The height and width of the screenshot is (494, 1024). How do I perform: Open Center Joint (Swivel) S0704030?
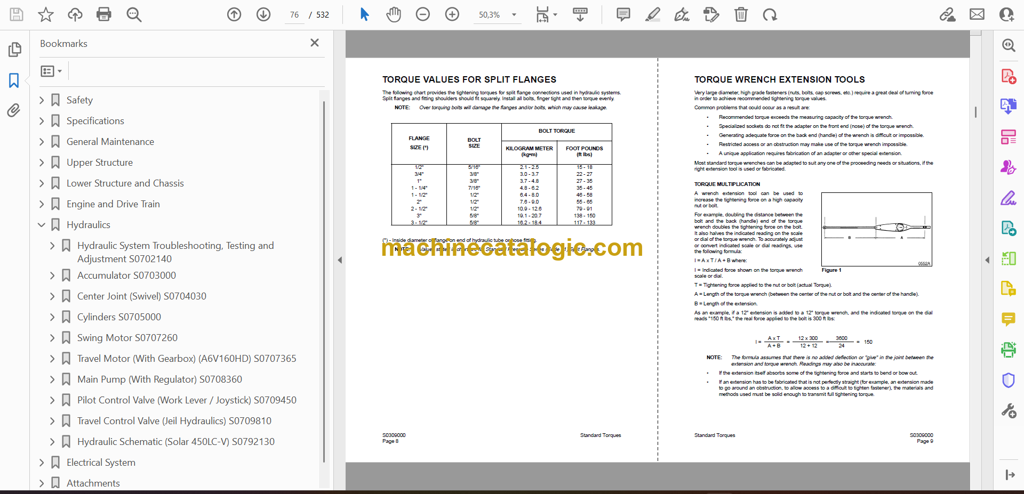[x=142, y=296]
